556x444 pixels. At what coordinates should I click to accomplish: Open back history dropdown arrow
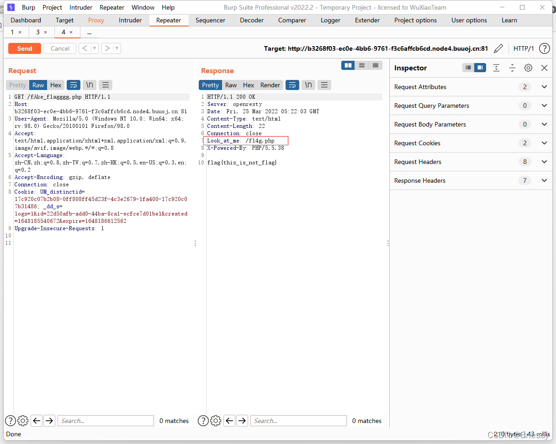(95, 48)
